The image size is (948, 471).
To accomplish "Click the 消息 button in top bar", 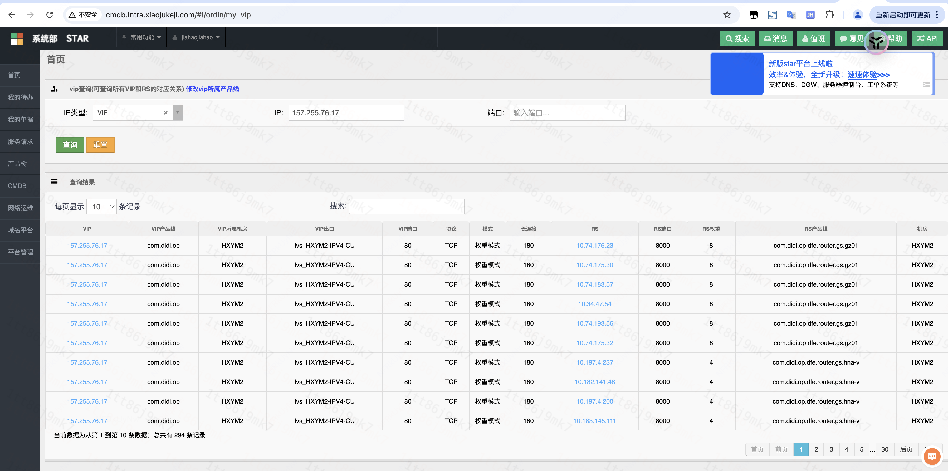I will (x=775, y=38).
